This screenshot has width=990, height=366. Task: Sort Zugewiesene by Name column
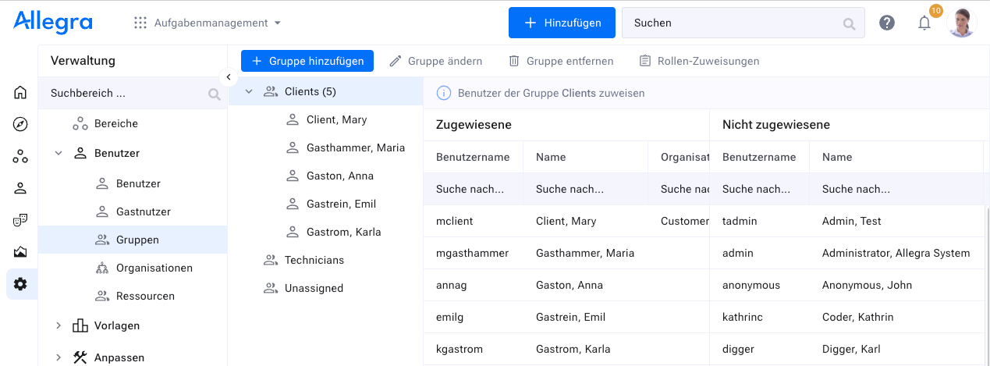coord(585,158)
